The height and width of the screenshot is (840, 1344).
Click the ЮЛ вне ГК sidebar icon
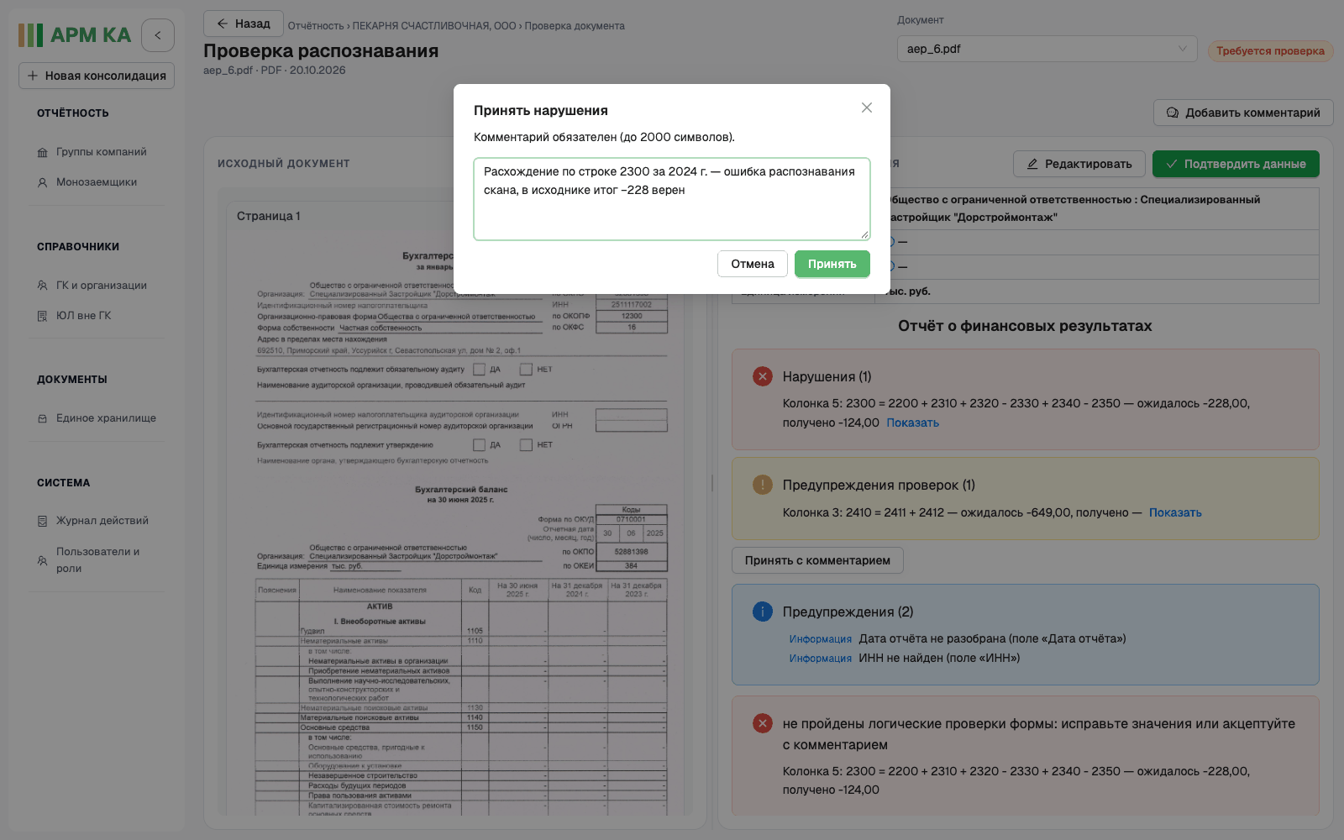42,316
